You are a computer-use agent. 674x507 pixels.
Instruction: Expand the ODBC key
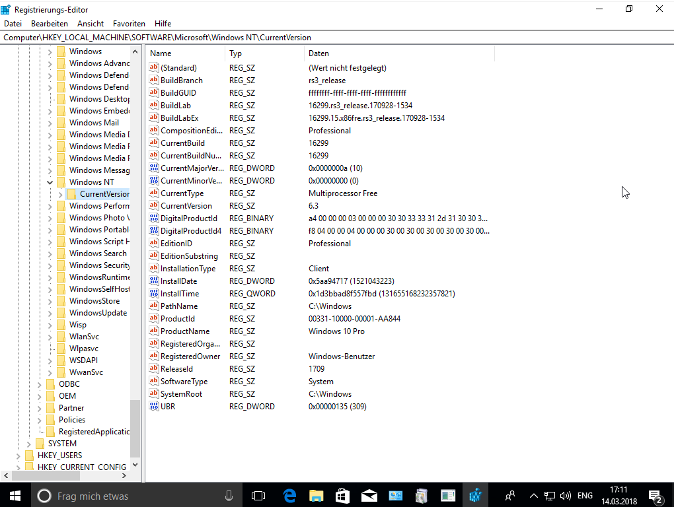40,385
